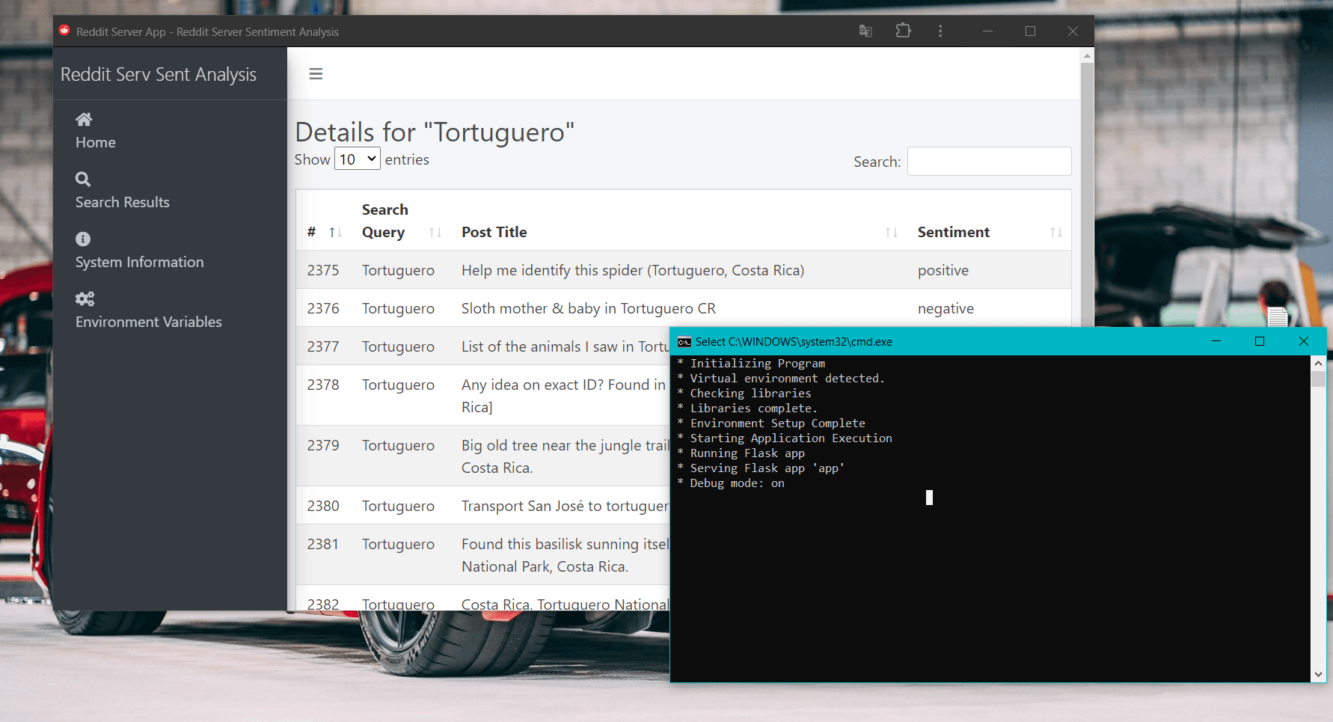The image size is (1333, 722).
Task: Click the translate icon in title bar
Action: pos(865,31)
